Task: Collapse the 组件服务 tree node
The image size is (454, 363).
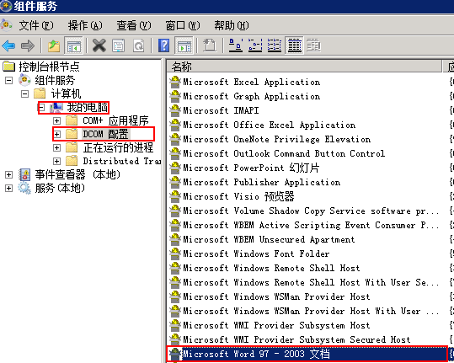Action: (x=9, y=80)
